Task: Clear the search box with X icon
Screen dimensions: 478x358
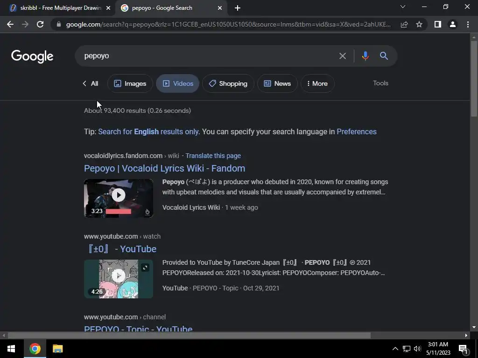Action: [x=343, y=56]
